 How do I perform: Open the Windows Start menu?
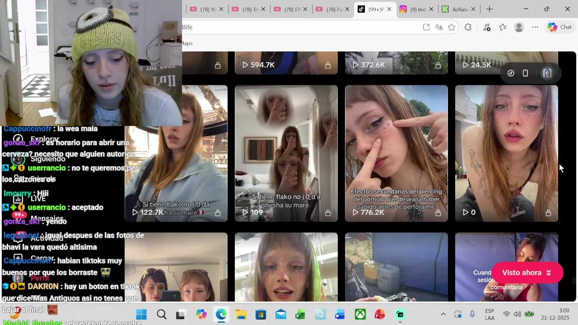coord(141,314)
